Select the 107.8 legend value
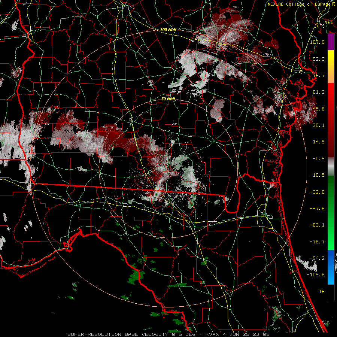The width and height of the screenshot is (337, 337). [x=317, y=42]
